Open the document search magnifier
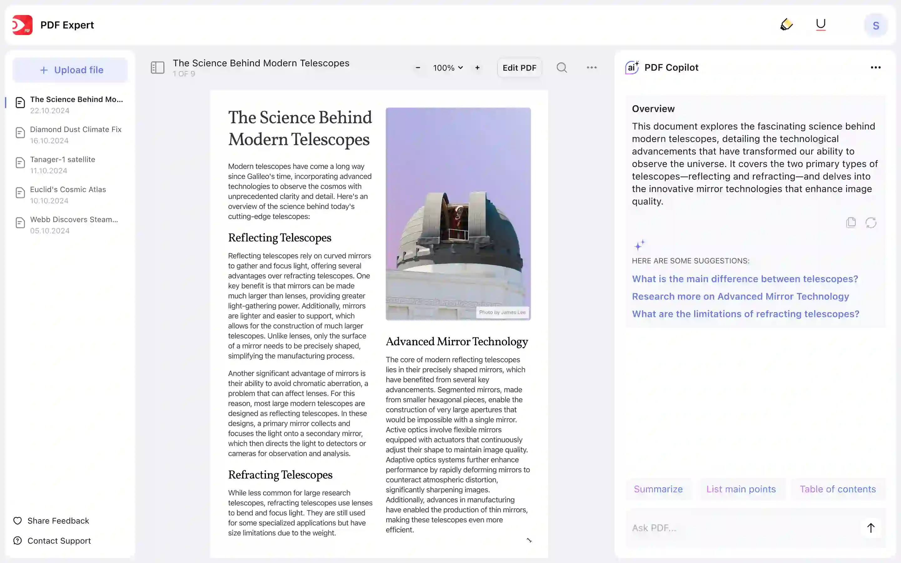 562,67
